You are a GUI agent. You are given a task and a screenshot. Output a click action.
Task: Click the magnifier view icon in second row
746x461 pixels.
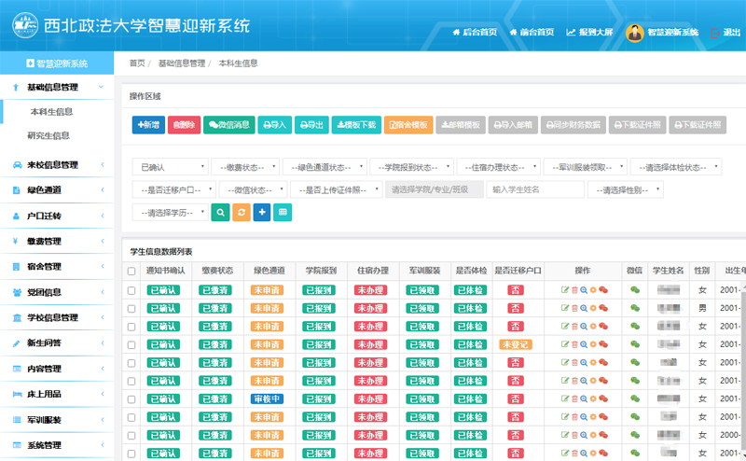coord(584,309)
